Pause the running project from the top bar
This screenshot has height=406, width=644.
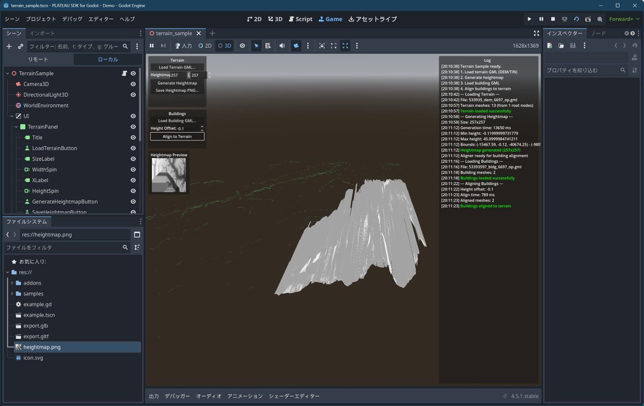pyautogui.click(x=541, y=19)
